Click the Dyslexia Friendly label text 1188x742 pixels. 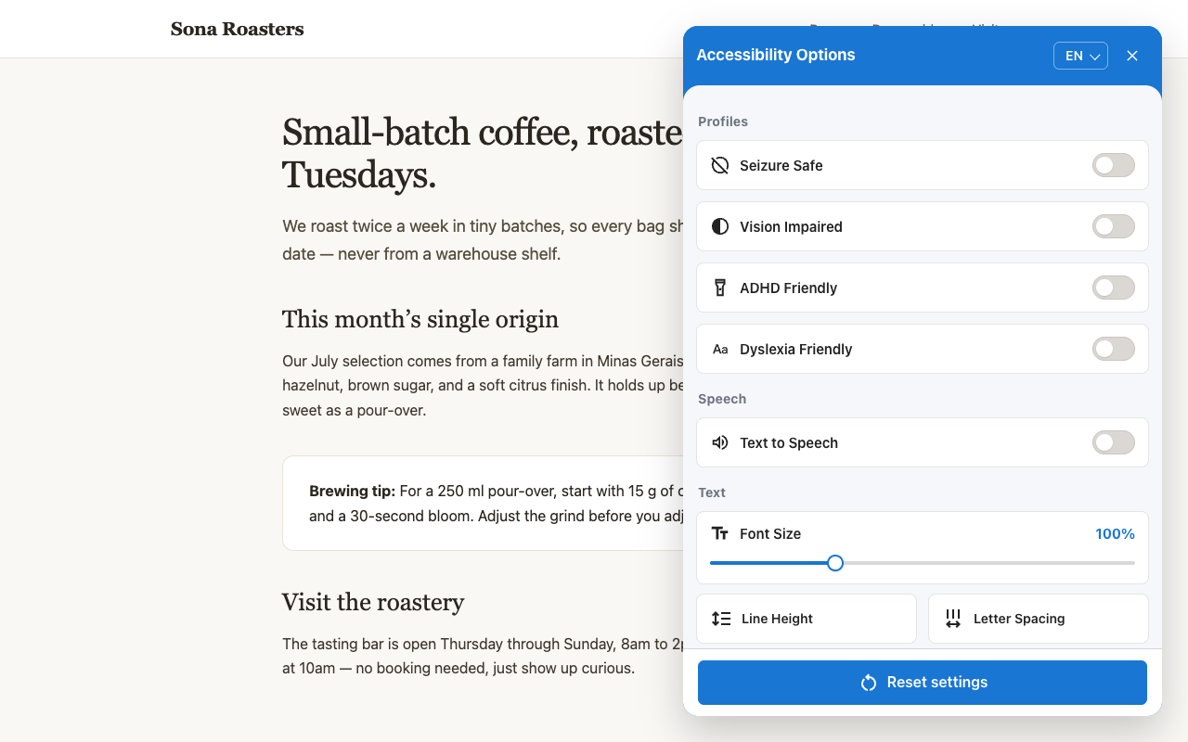point(795,349)
